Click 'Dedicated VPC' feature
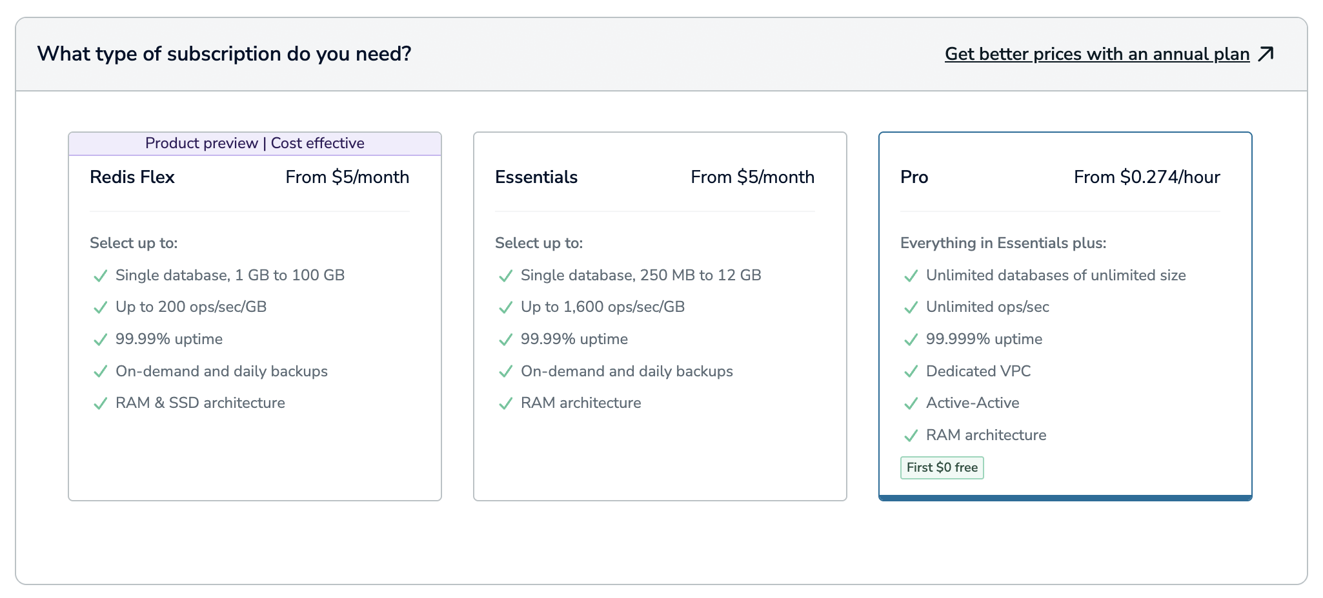This screenshot has height=598, width=1323. [x=978, y=371]
